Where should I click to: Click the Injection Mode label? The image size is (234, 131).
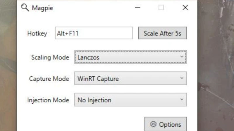pos(48,100)
